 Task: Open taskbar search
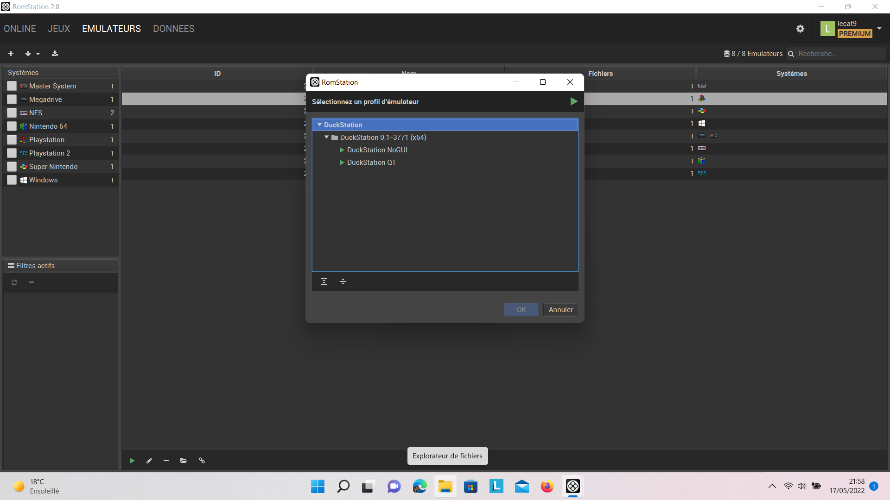[x=343, y=486]
